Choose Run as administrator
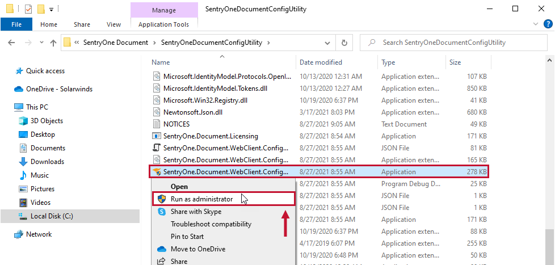This screenshot has height=265, width=555. (x=223, y=199)
